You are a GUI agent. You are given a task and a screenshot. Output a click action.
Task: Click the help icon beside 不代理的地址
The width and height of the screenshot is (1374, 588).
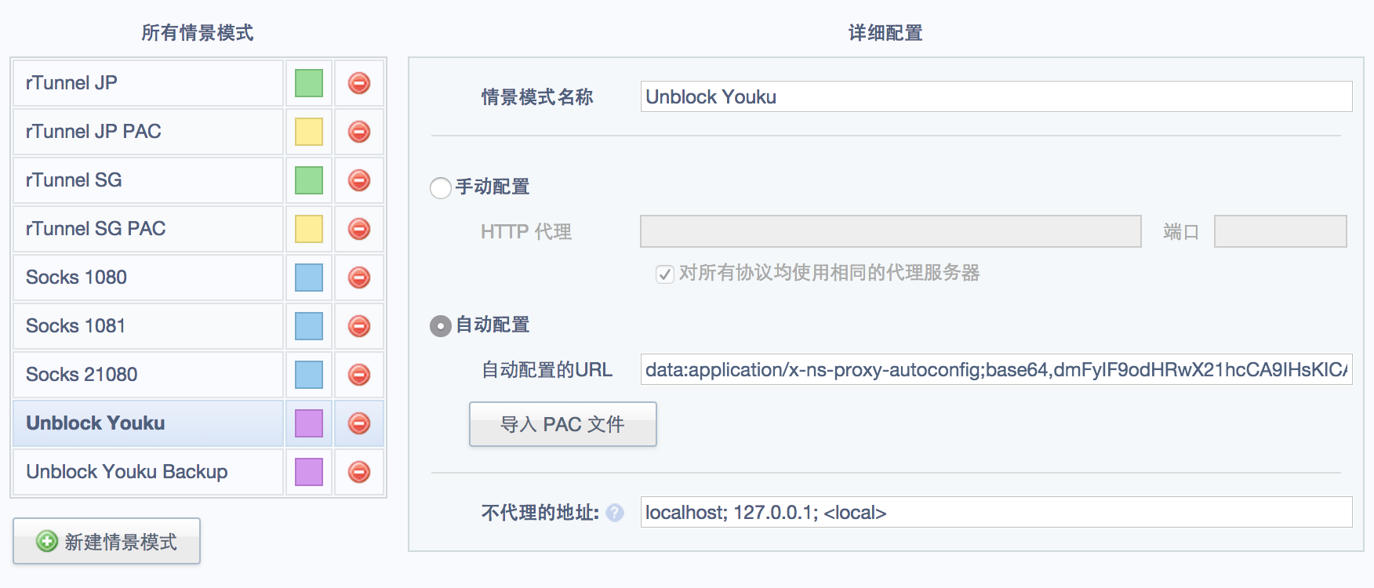615,513
